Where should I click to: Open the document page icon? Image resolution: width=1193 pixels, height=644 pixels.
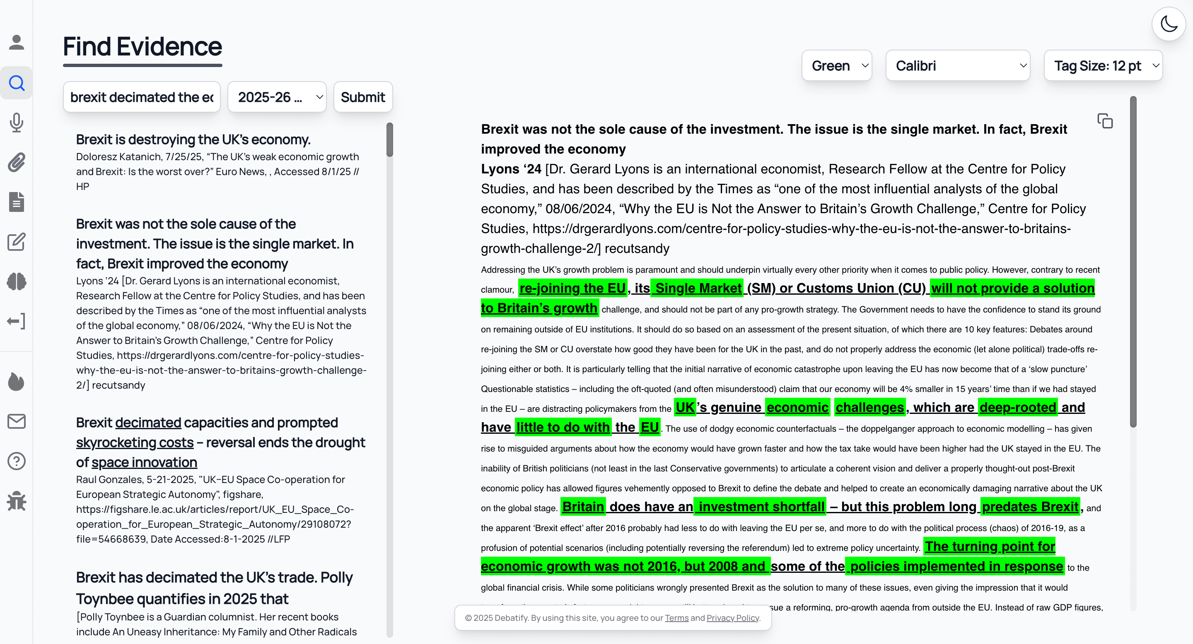click(x=16, y=202)
